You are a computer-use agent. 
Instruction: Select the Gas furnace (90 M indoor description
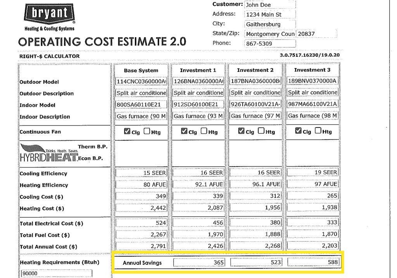[x=141, y=116]
